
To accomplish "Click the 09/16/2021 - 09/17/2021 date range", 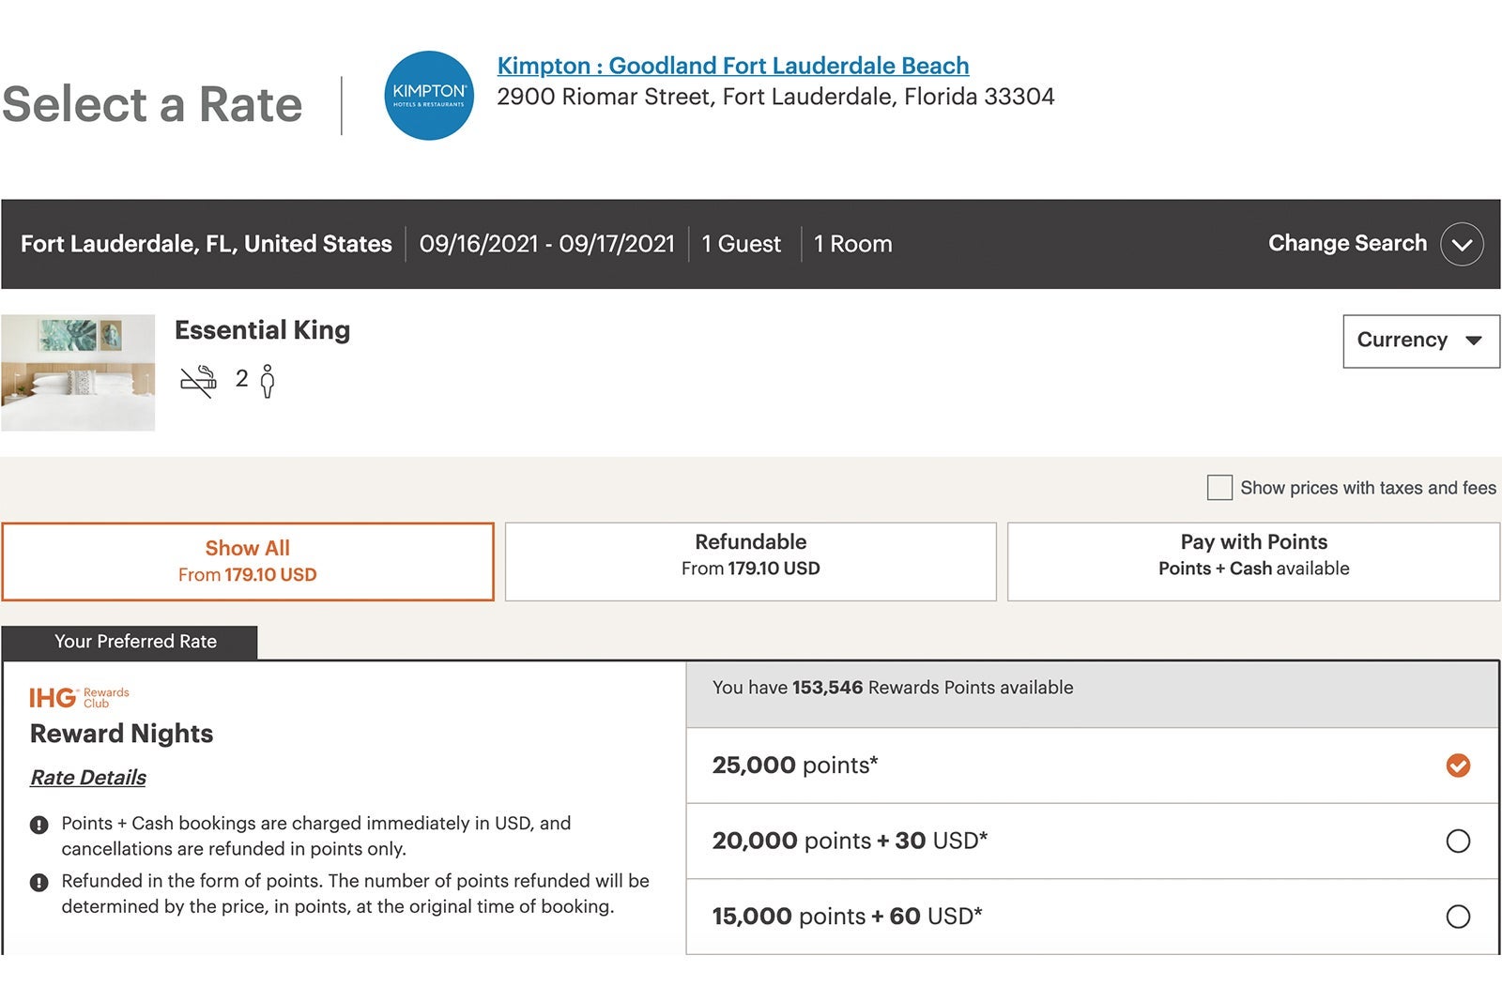I will (x=547, y=244).
